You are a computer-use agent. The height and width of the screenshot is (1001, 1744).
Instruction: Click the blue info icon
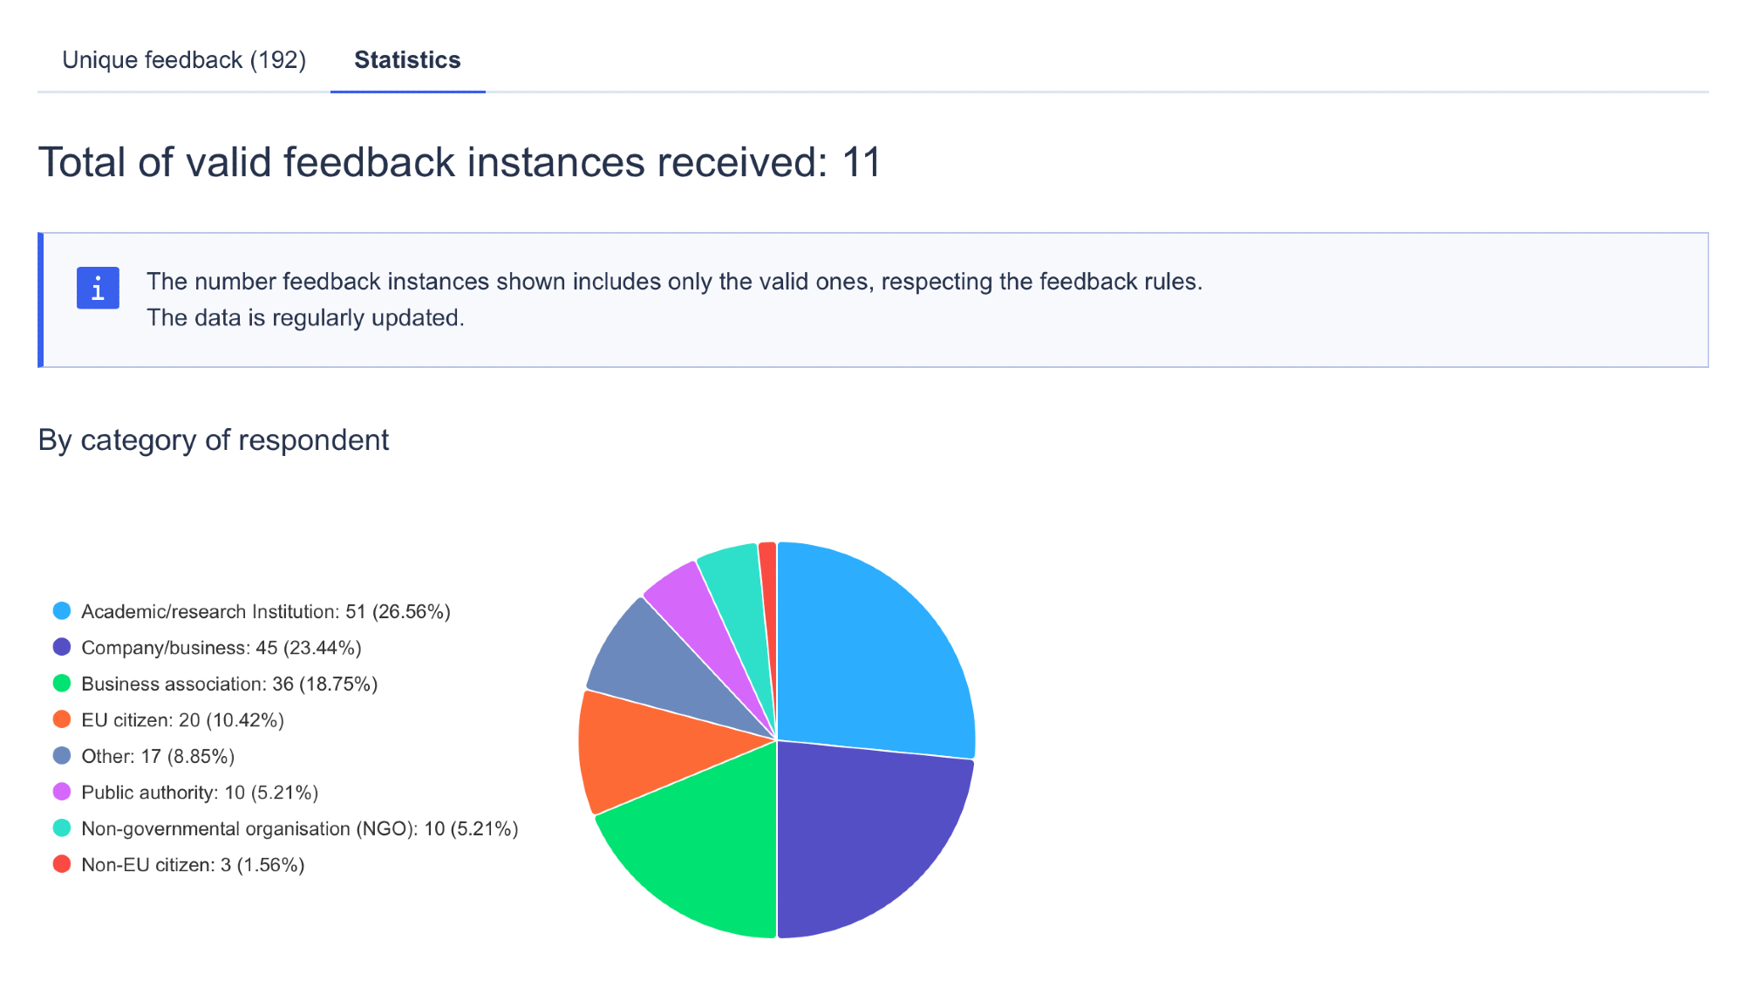98,288
